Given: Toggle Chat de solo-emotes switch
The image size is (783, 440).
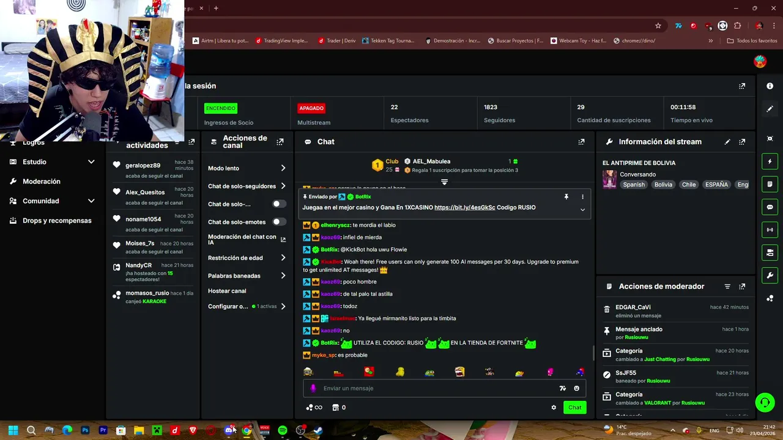Looking at the screenshot, I should [279, 222].
